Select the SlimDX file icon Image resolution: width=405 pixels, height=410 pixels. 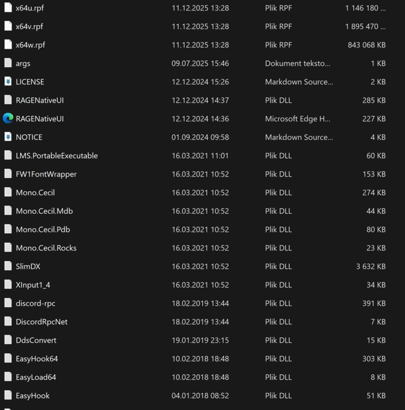click(8, 266)
